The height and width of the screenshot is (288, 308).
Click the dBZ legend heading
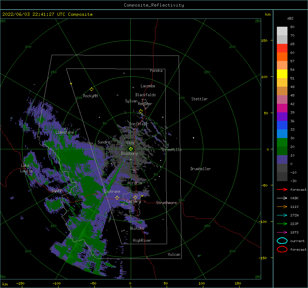(x=290, y=18)
